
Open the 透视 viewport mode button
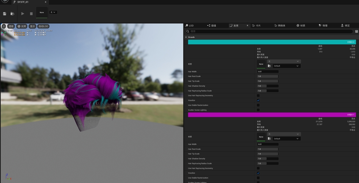coord(11,26)
